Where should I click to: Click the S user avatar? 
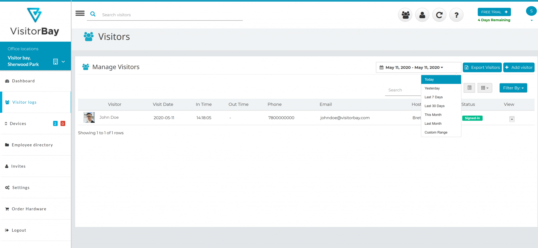pyautogui.click(x=531, y=11)
